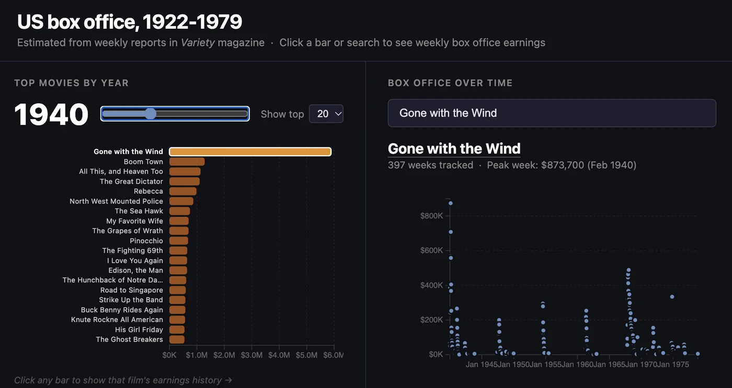Image resolution: width=732 pixels, height=388 pixels.
Task: Select the Edison, the Man bar
Action: [x=178, y=271]
